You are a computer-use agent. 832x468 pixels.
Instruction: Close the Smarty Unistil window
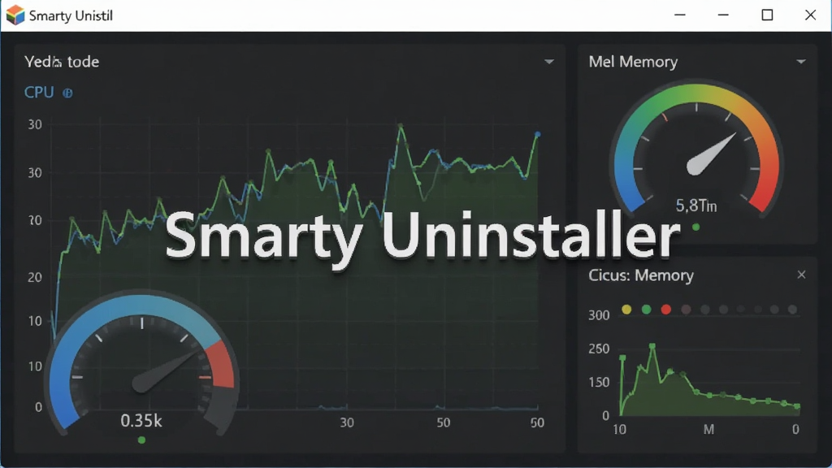click(x=810, y=15)
